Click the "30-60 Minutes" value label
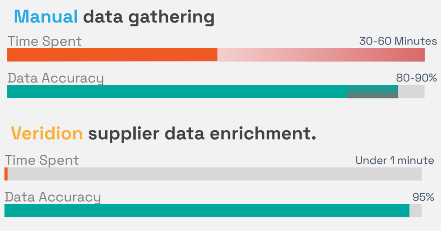This screenshot has width=441, height=231. tap(398, 41)
